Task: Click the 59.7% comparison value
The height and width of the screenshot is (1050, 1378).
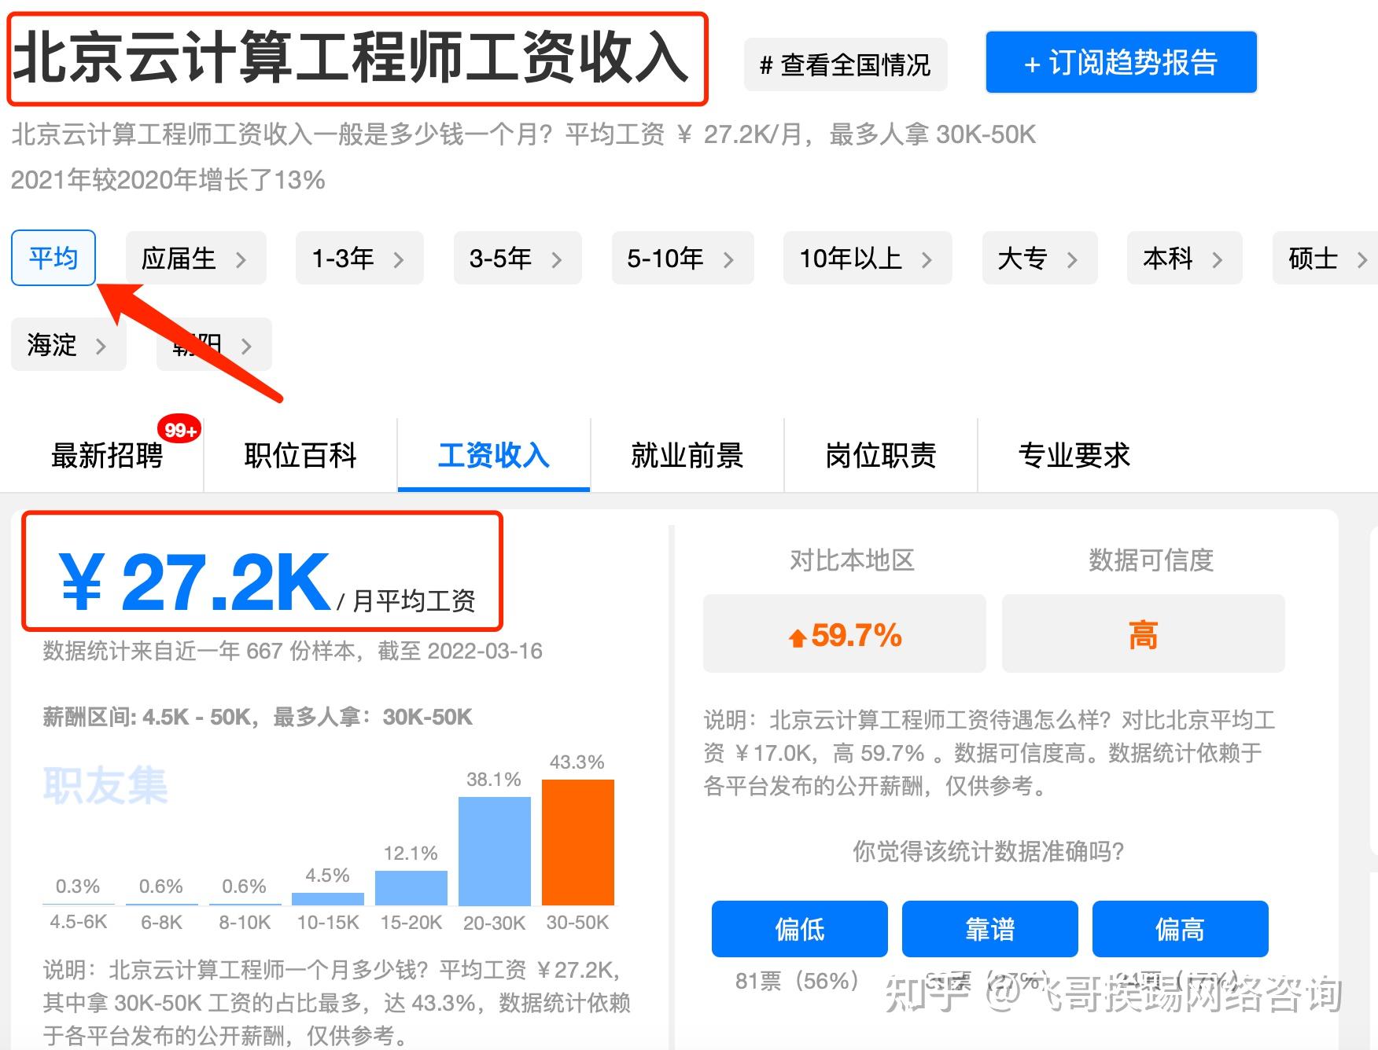Action: click(x=845, y=634)
